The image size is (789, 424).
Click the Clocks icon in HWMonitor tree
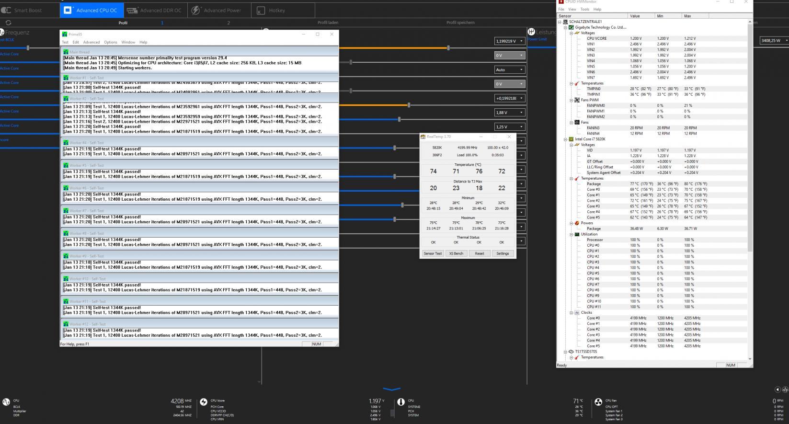click(577, 312)
